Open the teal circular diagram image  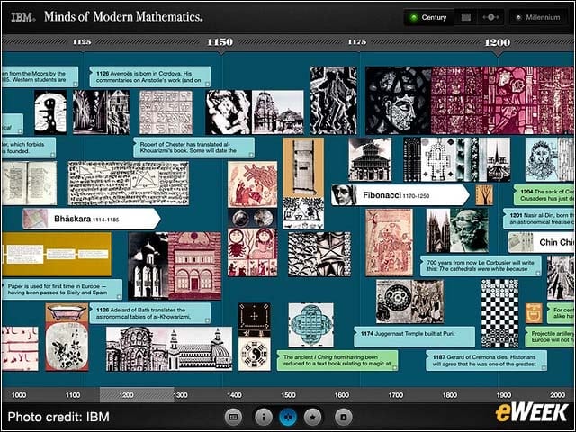(311, 325)
